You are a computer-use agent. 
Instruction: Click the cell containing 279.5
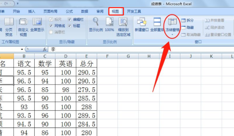(86, 89)
